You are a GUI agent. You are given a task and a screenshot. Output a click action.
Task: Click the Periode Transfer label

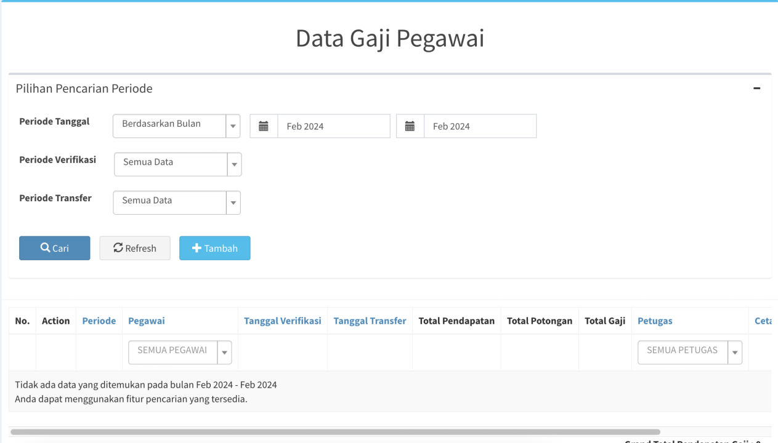click(x=55, y=198)
